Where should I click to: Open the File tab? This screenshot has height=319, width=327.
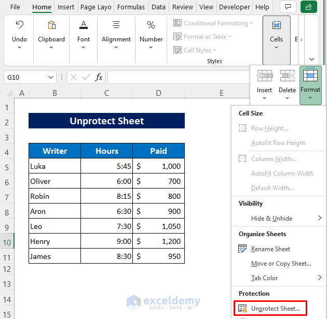pos(15,7)
